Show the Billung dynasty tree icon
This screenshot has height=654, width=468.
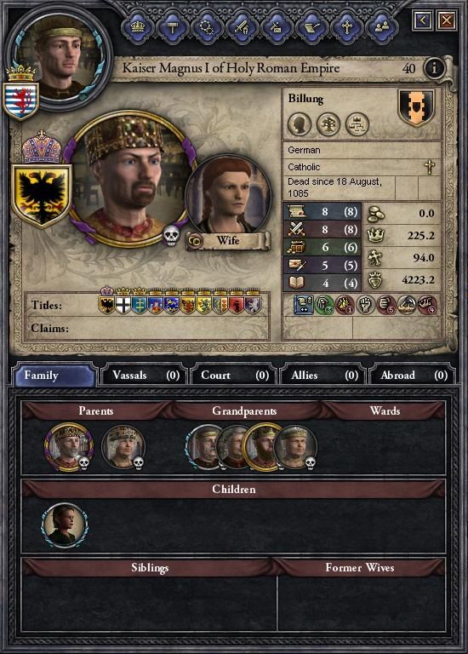(x=328, y=124)
